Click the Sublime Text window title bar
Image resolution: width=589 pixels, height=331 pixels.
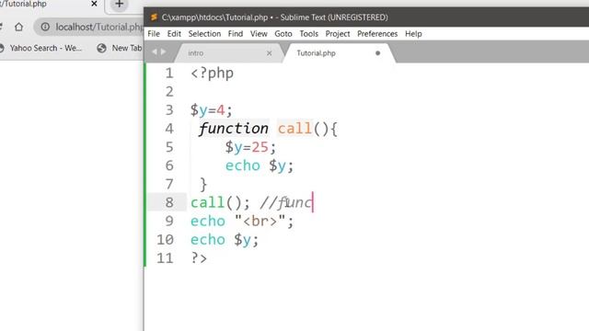tap(366, 17)
